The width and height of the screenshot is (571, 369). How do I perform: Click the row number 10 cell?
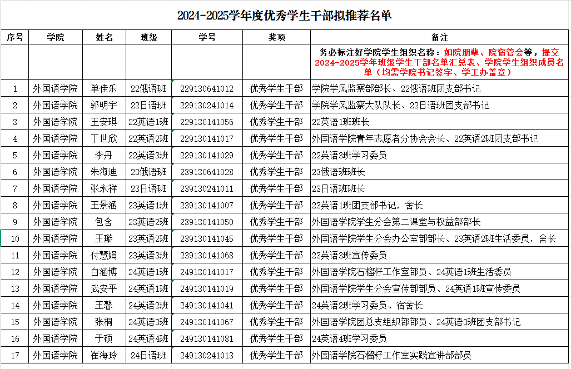(15, 238)
